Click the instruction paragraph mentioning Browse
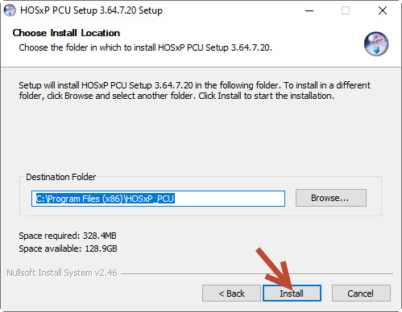The image size is (402, 312). [x=194, y=90]
